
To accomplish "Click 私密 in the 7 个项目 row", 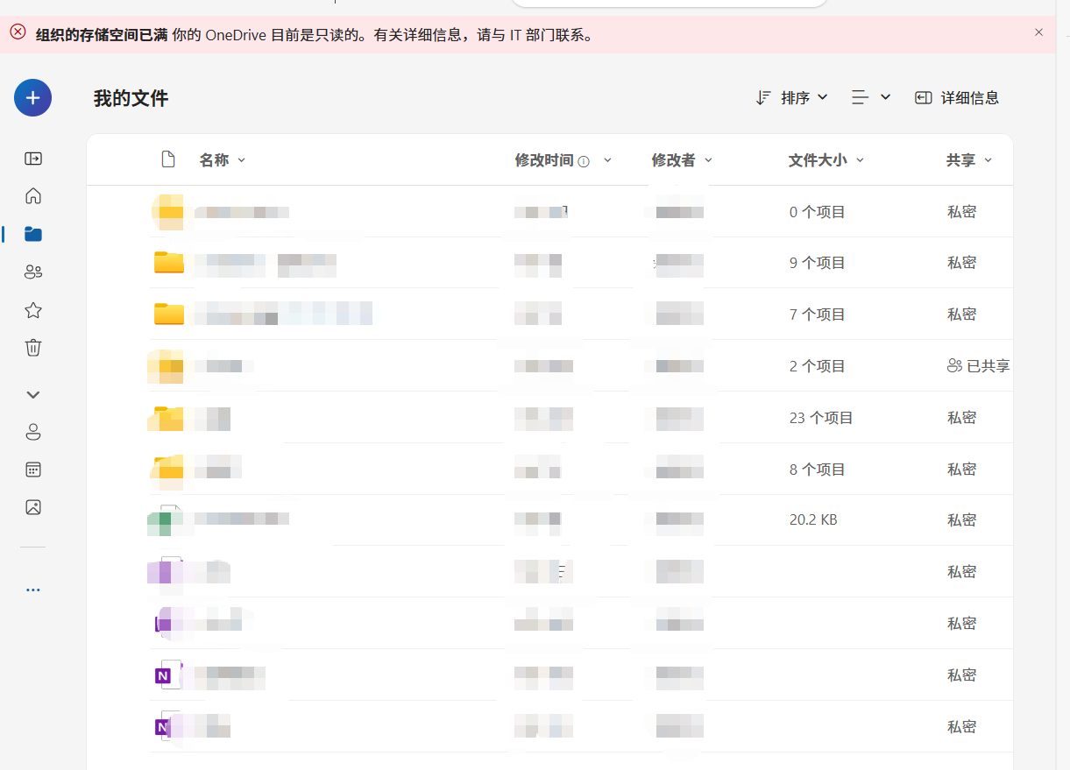I will (961, 314).
